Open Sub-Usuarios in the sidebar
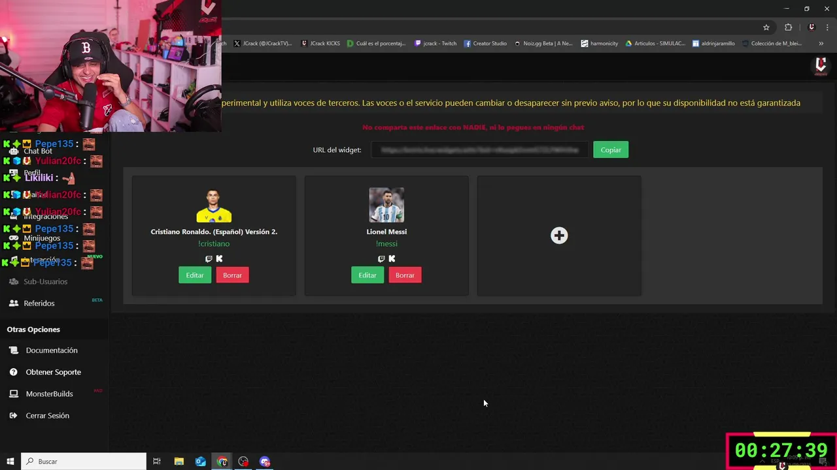Image resolution: width=837 pixels, height=470 pixels. (x=46, y=281)
